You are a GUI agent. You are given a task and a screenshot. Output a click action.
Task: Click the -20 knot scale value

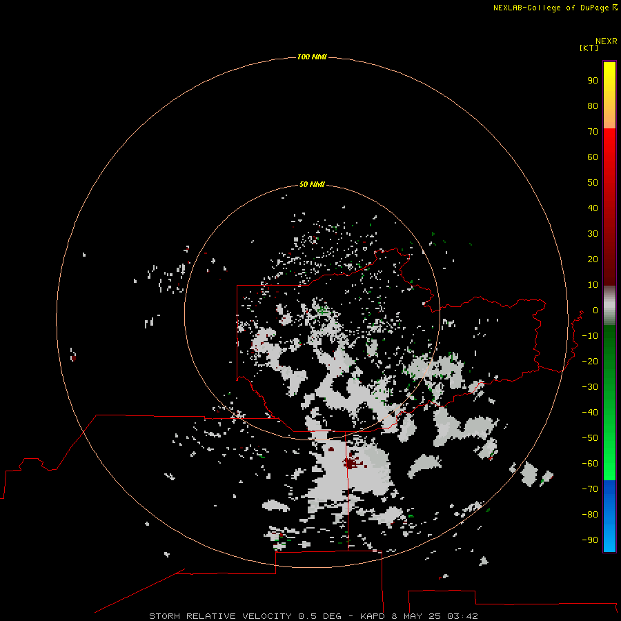tap(590, 361)
